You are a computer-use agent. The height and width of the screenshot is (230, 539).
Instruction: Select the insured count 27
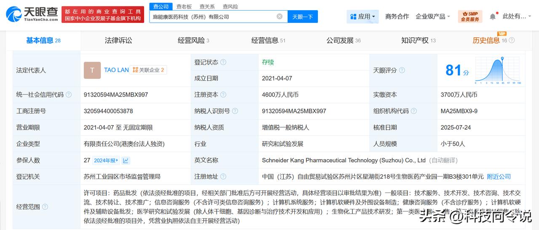pyautogui.click(x=87, y=160)
